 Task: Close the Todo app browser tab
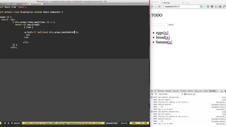point(183,3)
